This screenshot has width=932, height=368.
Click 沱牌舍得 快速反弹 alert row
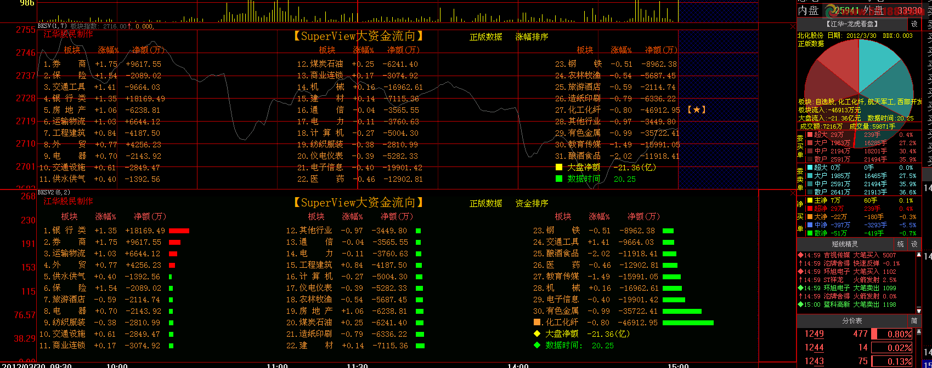[849, 263]
